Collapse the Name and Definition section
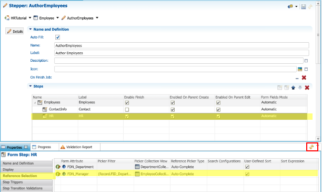Screen dimensions: 322x192 click(31, 29)
